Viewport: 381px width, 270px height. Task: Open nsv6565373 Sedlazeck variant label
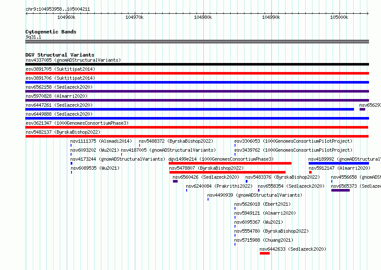(356, 186)
